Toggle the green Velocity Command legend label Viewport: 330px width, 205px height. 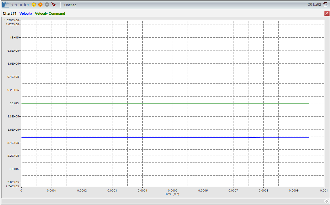tap(50, 13)
